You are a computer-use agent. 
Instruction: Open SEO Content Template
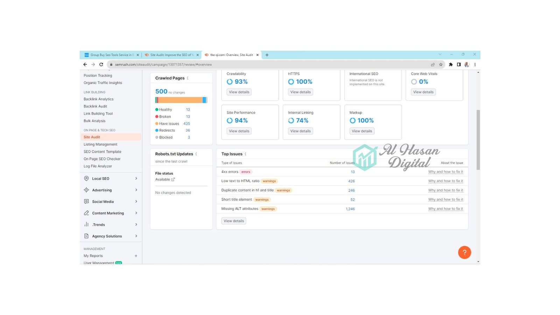tap(103, 152)
